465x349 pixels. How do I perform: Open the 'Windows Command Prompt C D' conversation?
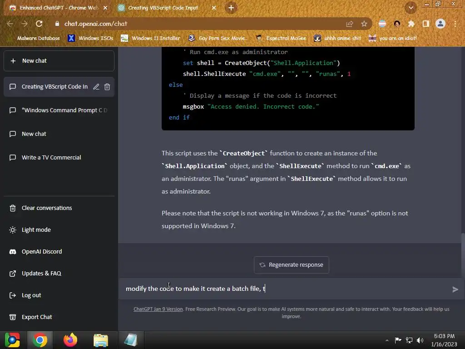click(59, 110)
